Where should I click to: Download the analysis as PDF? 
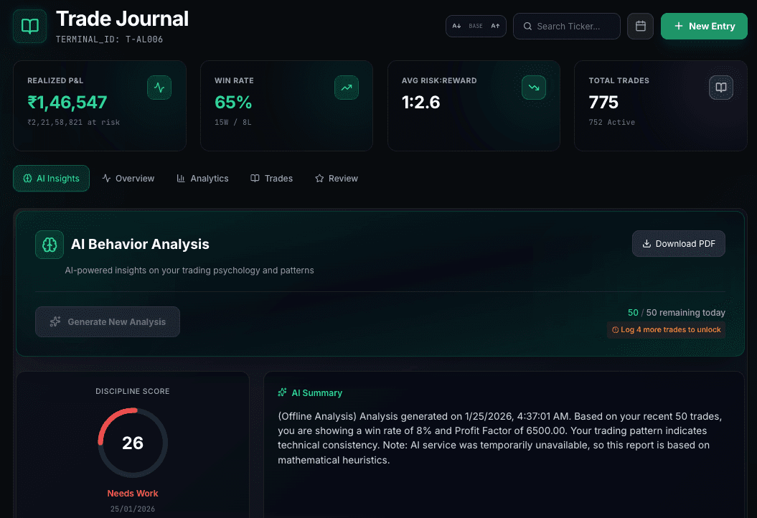[678, 243]
